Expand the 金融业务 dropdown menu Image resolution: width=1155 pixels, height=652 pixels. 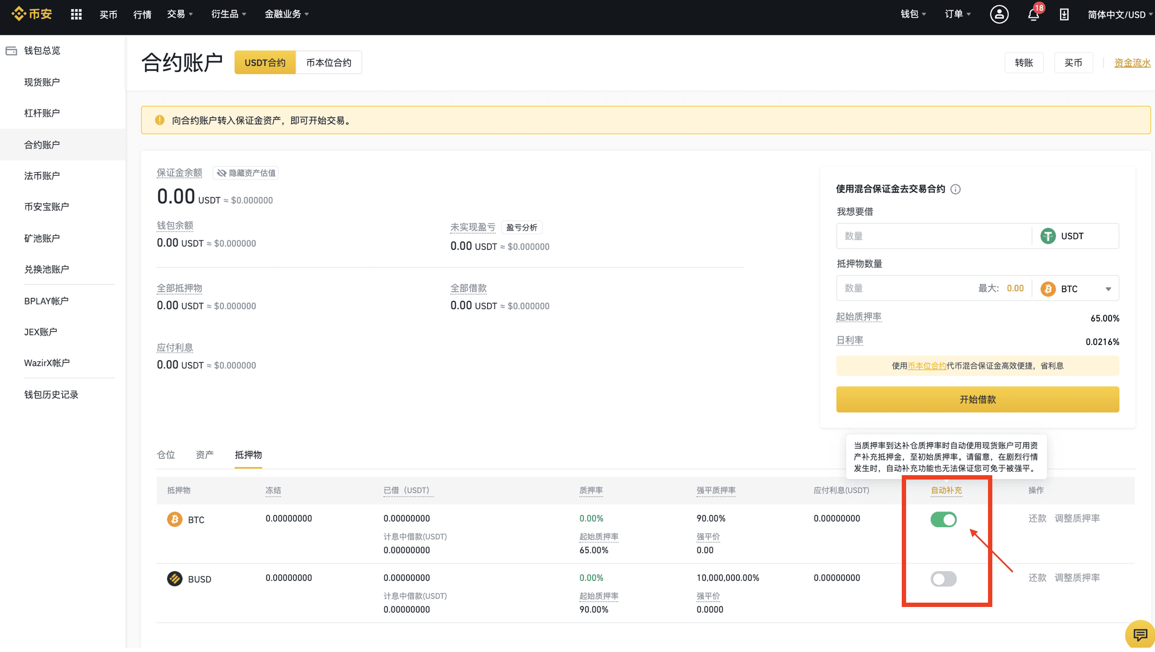286,14
